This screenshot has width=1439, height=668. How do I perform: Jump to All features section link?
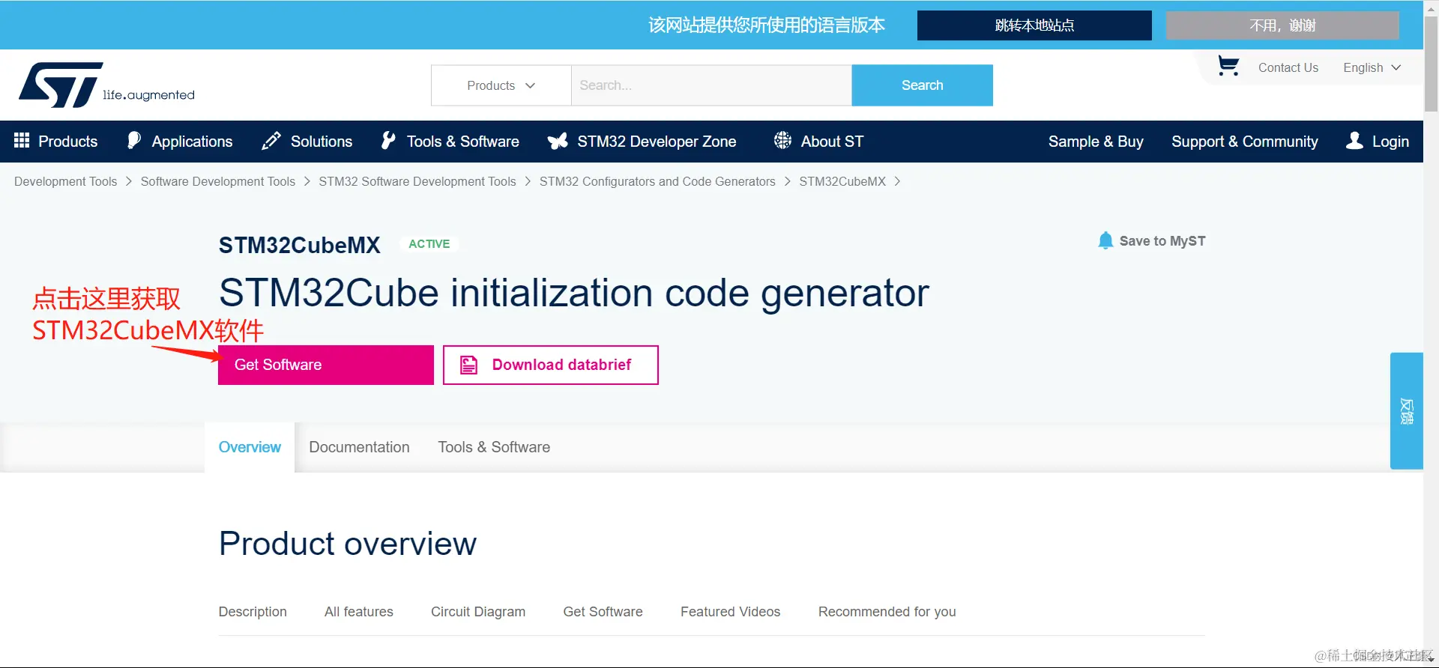point(359,612)
